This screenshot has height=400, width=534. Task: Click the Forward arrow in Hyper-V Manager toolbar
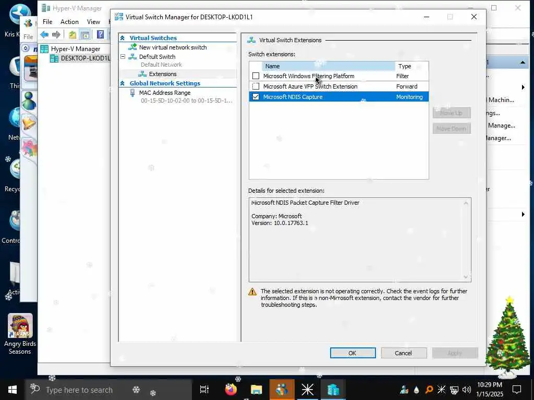[x=56, y=34]
